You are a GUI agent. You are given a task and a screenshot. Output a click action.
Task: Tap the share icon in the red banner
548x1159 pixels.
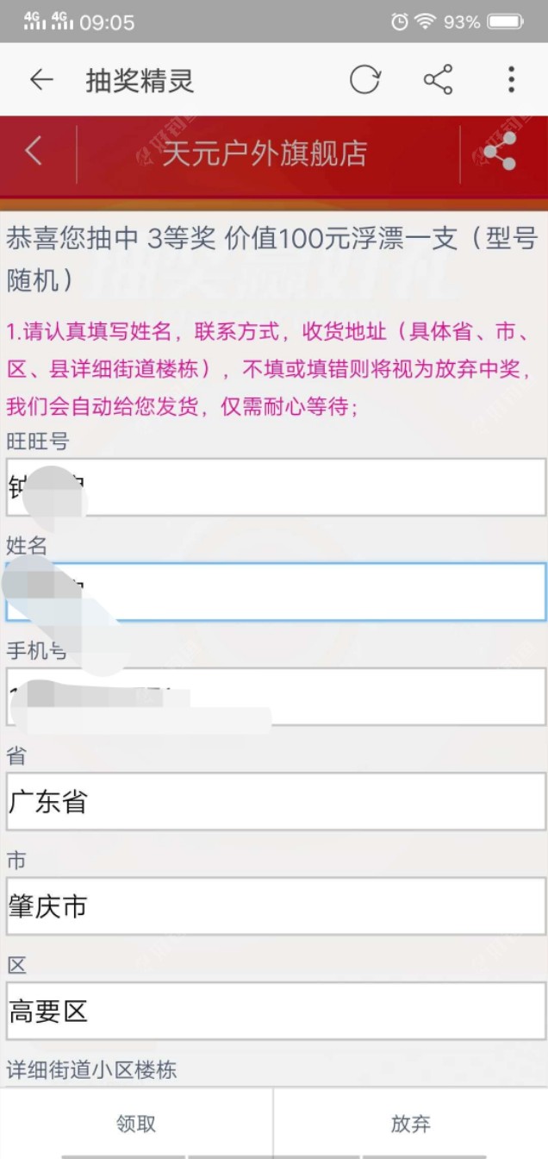point(500,153)
